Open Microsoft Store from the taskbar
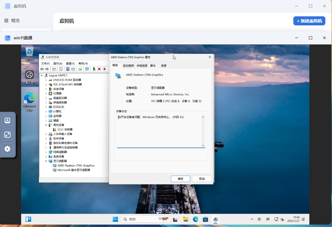The height and width of the screenshot is (227, 332). (205, 219)
